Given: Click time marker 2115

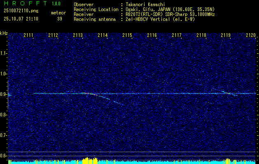Looking at the screenshot, I should 127,35.
